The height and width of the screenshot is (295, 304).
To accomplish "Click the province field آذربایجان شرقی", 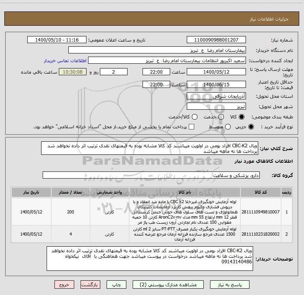I will [x=216, y=96].
